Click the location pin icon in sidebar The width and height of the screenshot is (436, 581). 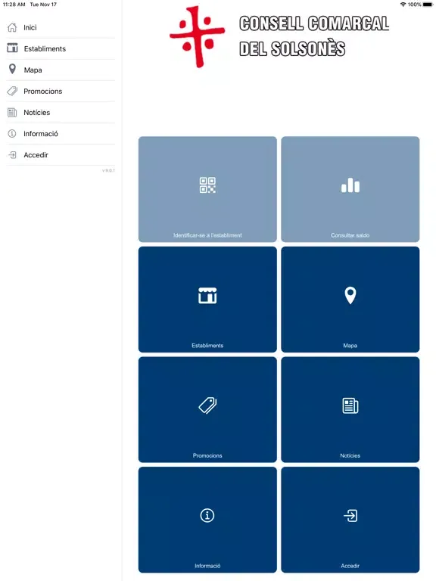tap(12, 70)
